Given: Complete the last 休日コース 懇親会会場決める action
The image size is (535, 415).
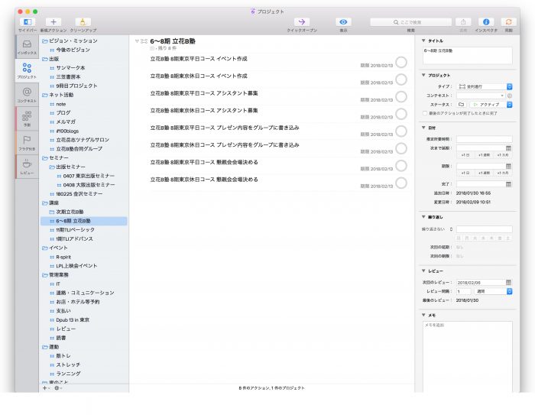Looking at the screenshot, I should [401, 183].
